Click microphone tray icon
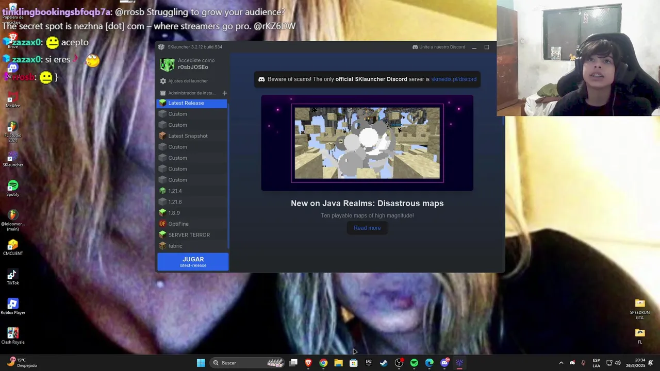Viewport: 660px width, 371px height. [x=583, y=363]
